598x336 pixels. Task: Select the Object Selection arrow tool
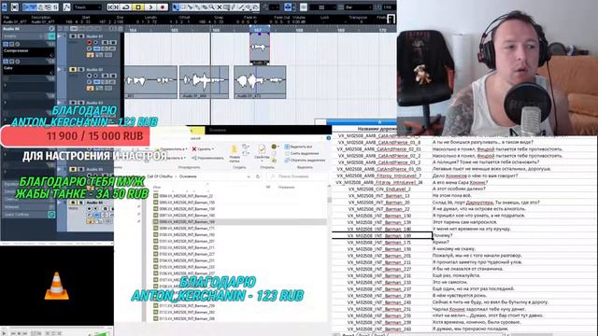(176, 7)
